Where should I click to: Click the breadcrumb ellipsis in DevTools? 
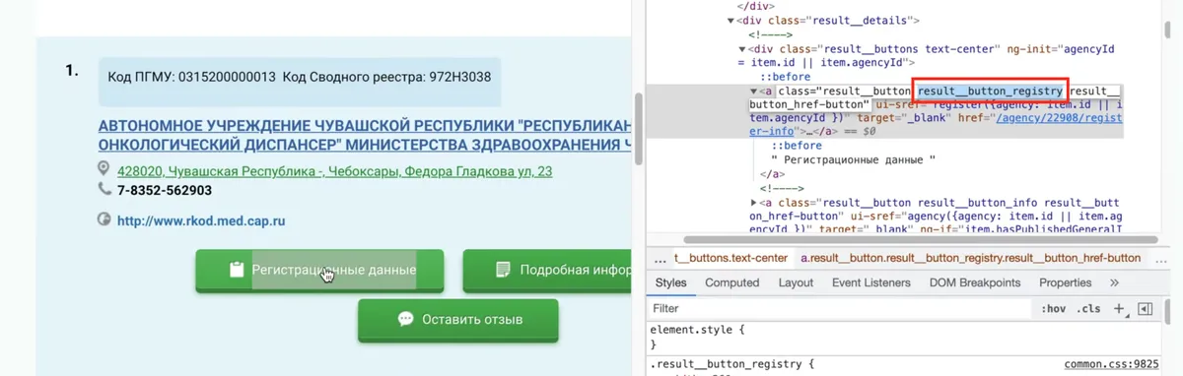click(x=659, y=258)
